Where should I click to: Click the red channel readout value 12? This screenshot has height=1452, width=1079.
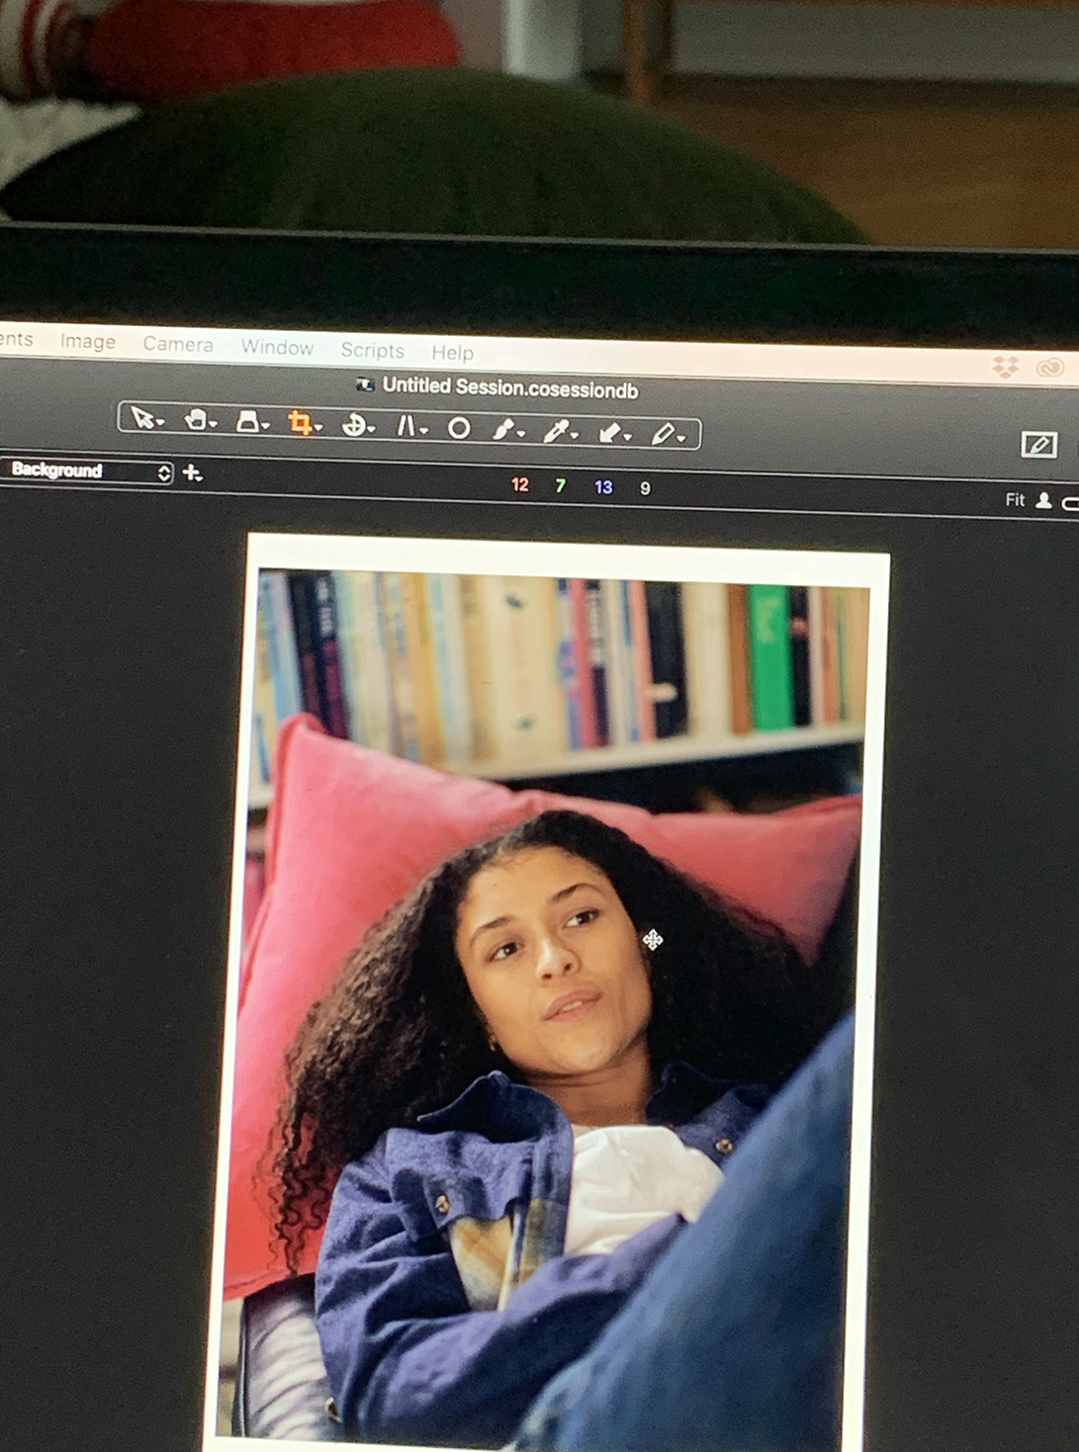click(520, 484)
